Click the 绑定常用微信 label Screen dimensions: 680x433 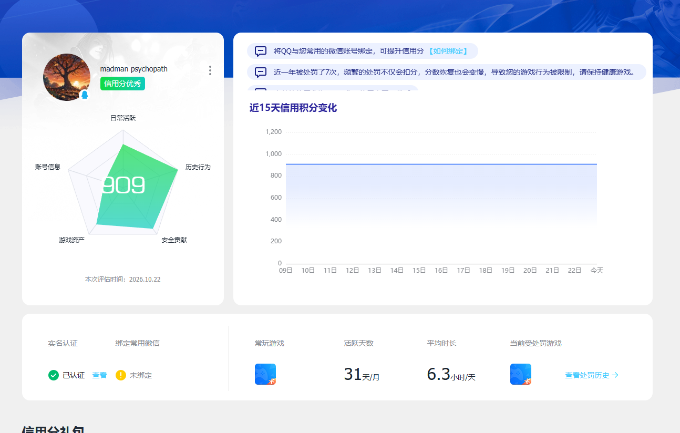pyautogui.click(x=138, y=343)
